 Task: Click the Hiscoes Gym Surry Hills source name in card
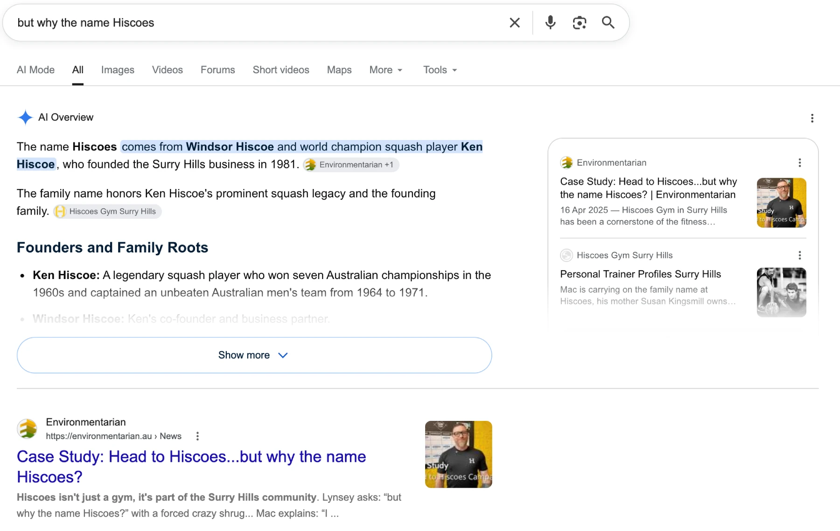625,255
